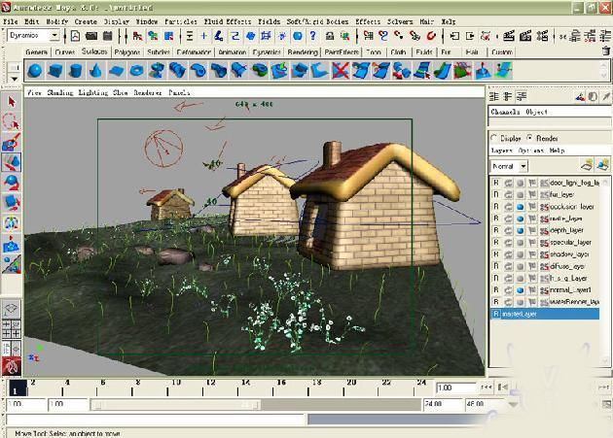Toggle the sphere icon on specular_layer
Image resolution: width=613 pixels, height=438 pixels.
pos(520,243)
